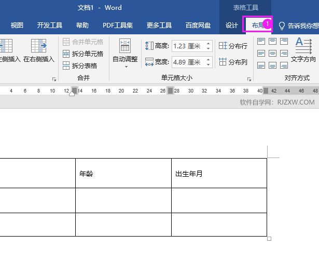Open the 百度网盘 tab
319x274 pixels.
pos(198,25)
